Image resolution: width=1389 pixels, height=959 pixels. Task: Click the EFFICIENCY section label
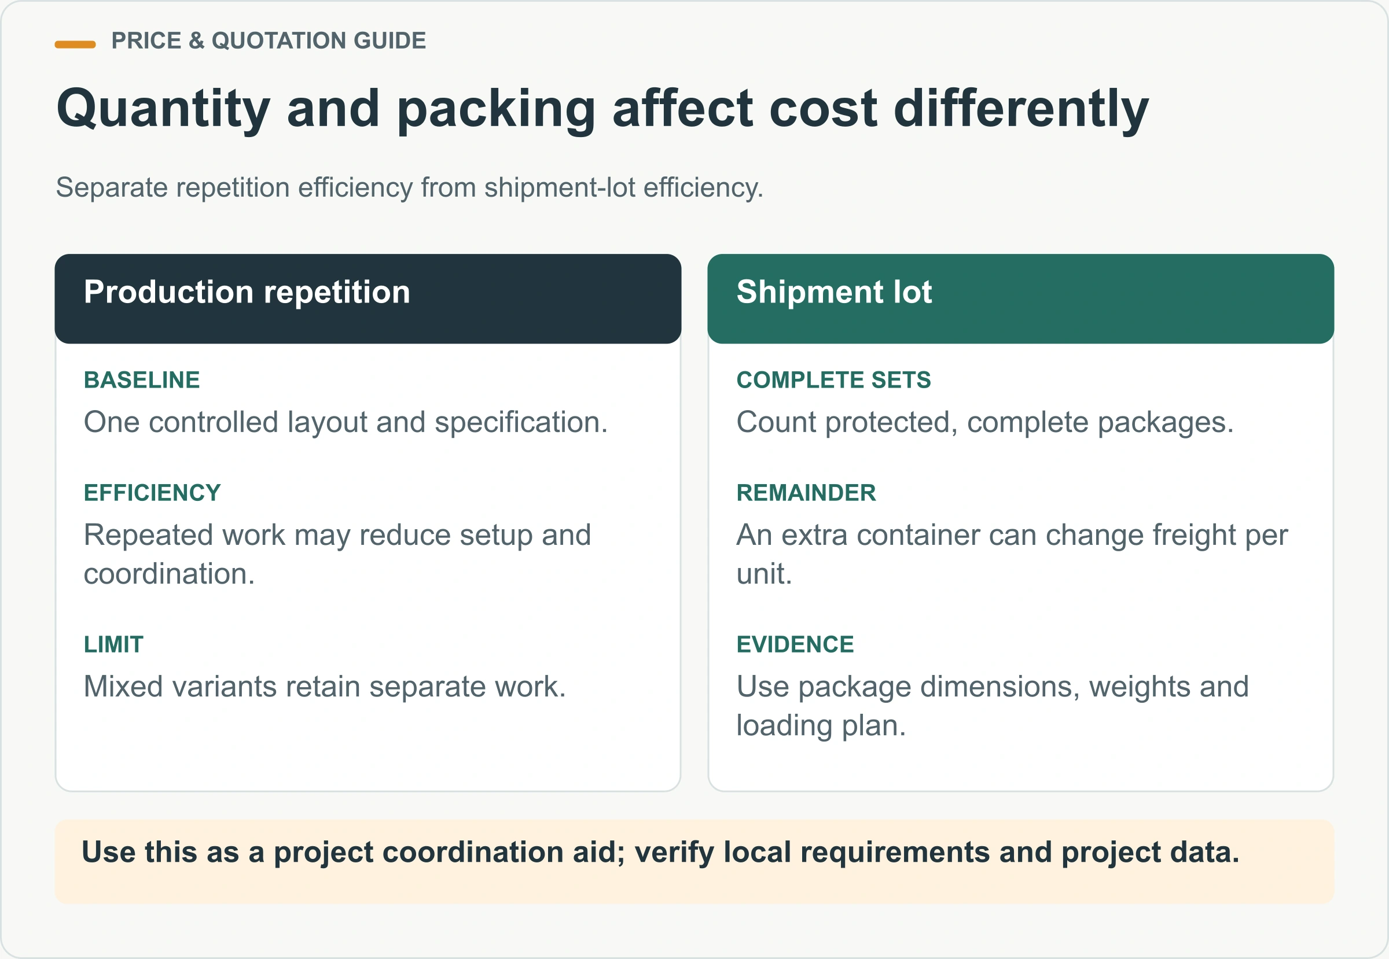[x=152, y=493]
